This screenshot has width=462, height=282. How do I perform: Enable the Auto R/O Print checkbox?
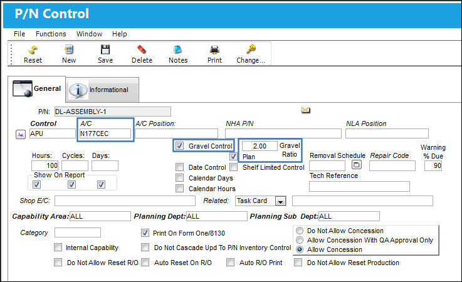pyautogui.click(x=231, y=262)
